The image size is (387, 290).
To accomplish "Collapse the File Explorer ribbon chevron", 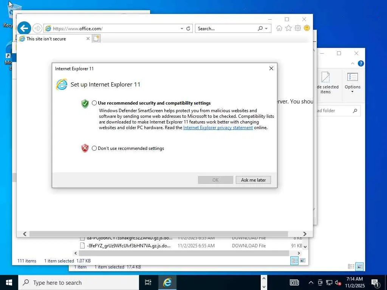I will [353, 63].
